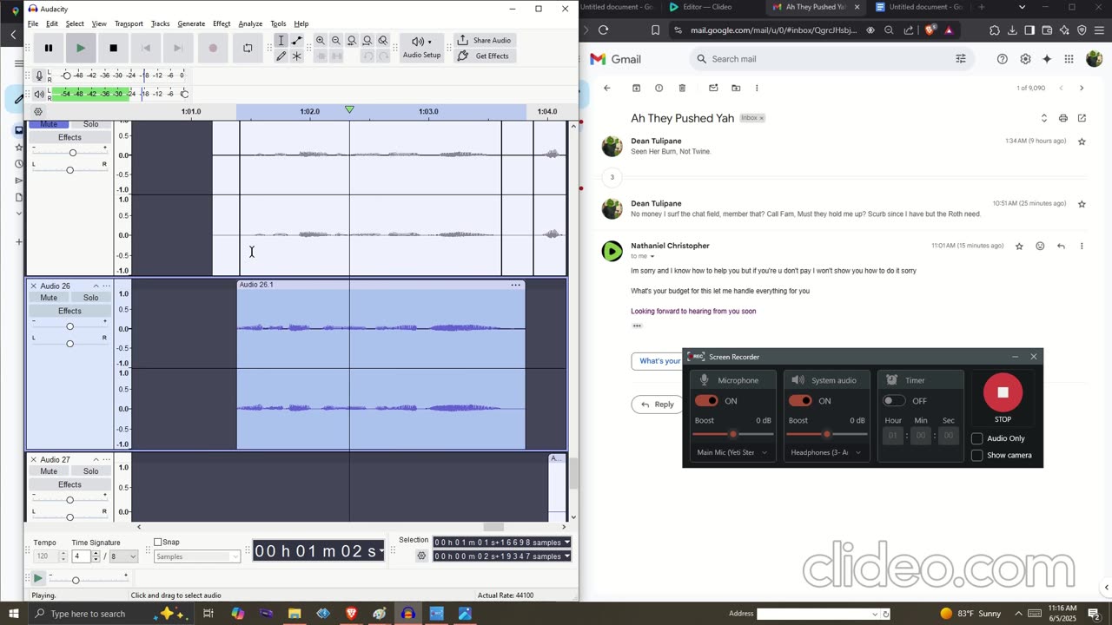Click the Record button in Audacity
This screenshot has height=625, width=1112.
[x=213, y=48]
